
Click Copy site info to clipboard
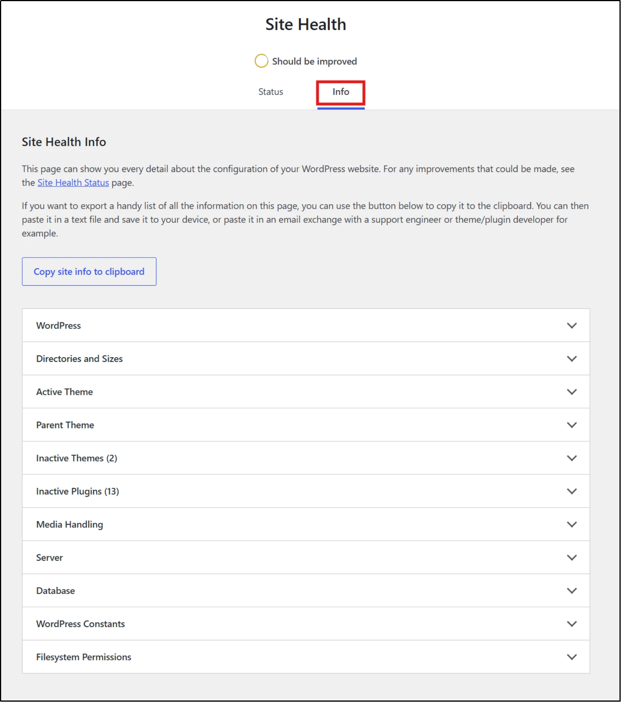pos(89,272)
